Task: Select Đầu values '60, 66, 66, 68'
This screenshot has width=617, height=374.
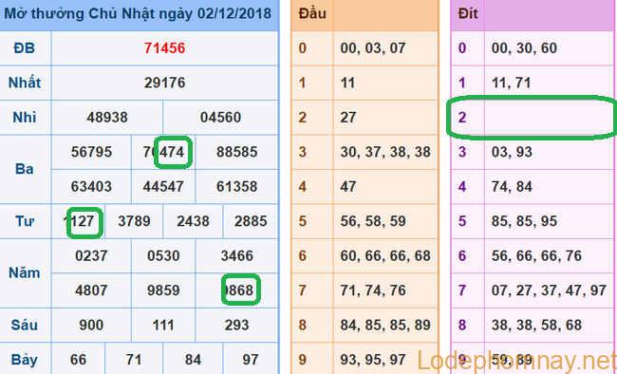Action: click(x=385, y=256)
